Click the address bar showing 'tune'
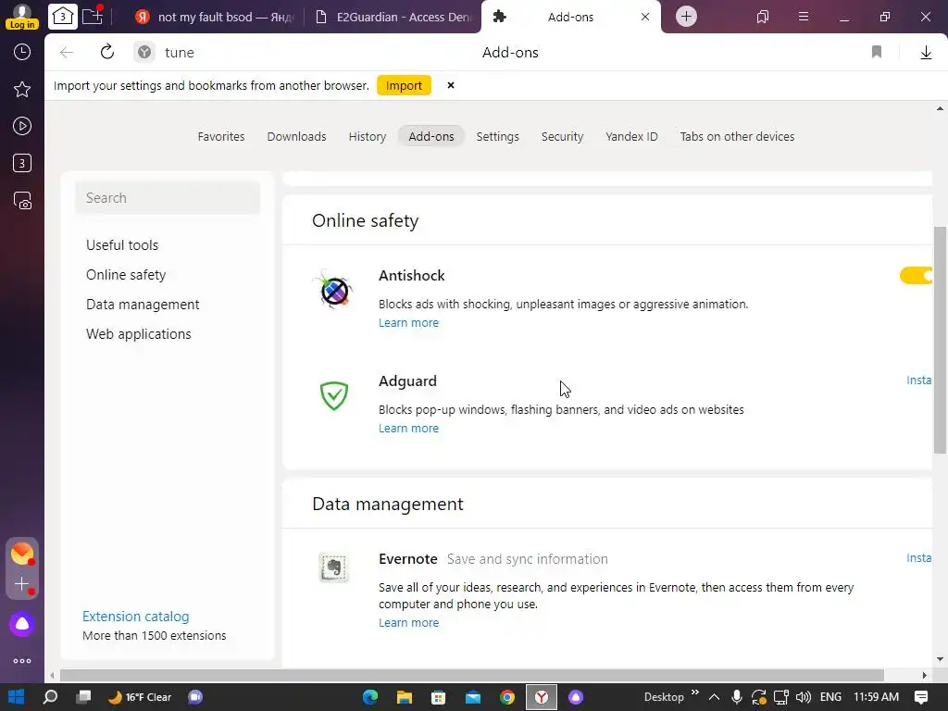The height and width of the screenshot is (711, 948). tap(179, 53)
